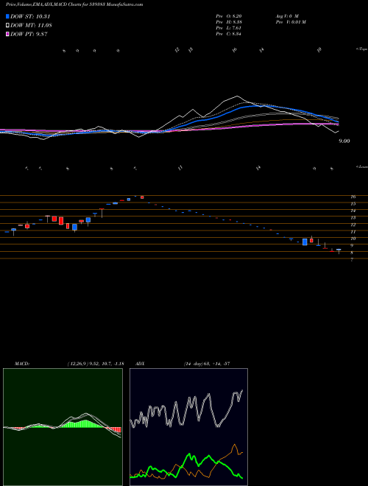368x486 pixels.
Task: Click the 'Pre L: 7.61' value
Action: pyautogui.click(x=229, y=28)
